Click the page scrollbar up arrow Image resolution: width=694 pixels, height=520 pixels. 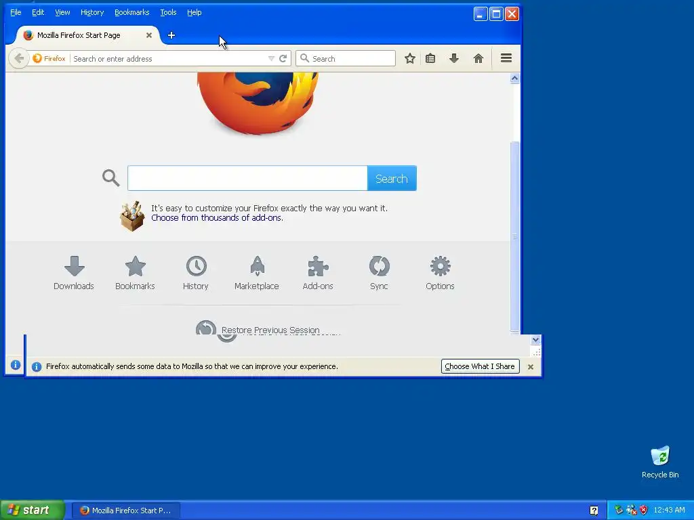click(x=515, y=79)
